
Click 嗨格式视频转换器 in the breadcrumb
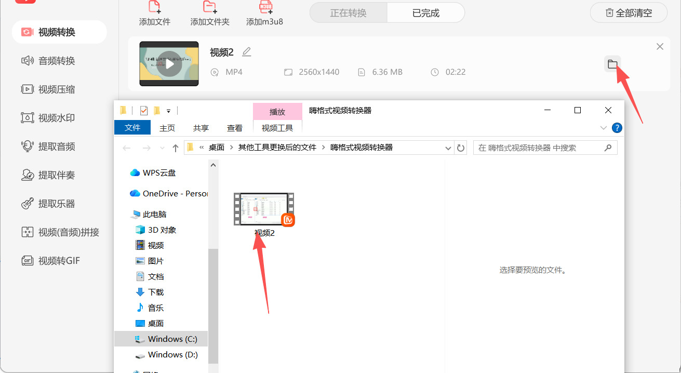[x=362, y=148]
